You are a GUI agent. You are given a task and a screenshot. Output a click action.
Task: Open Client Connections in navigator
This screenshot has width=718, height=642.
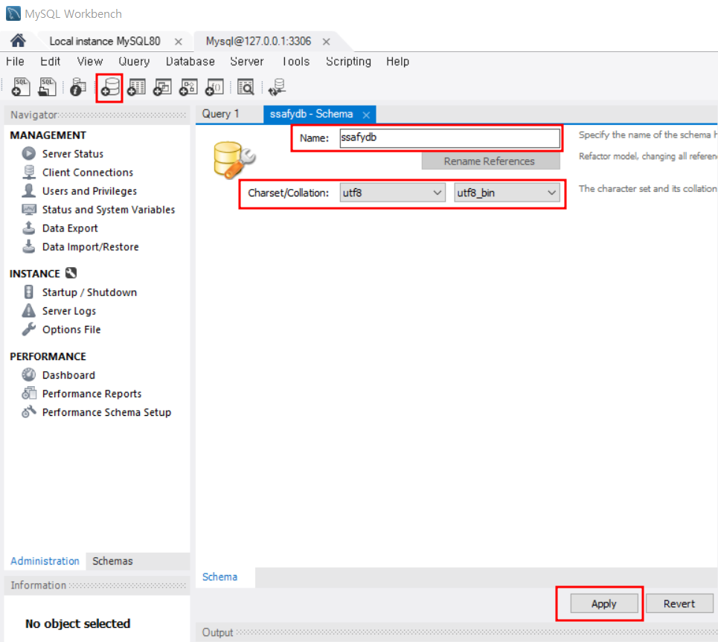tap(88, 172)
